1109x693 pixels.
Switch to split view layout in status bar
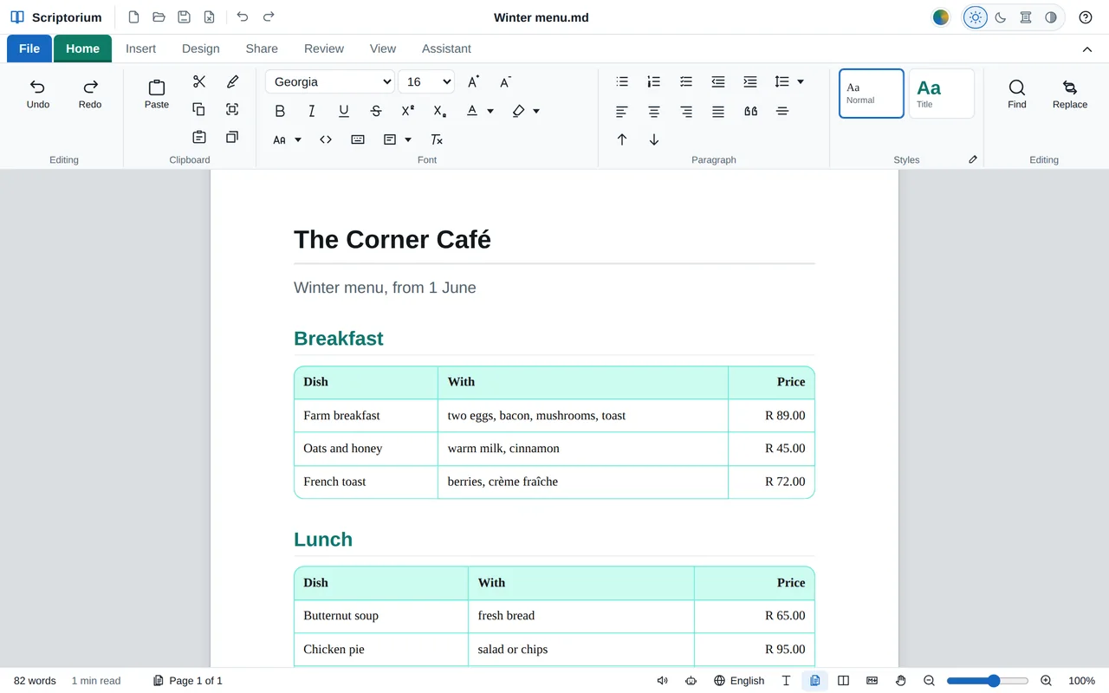[843, 681]
